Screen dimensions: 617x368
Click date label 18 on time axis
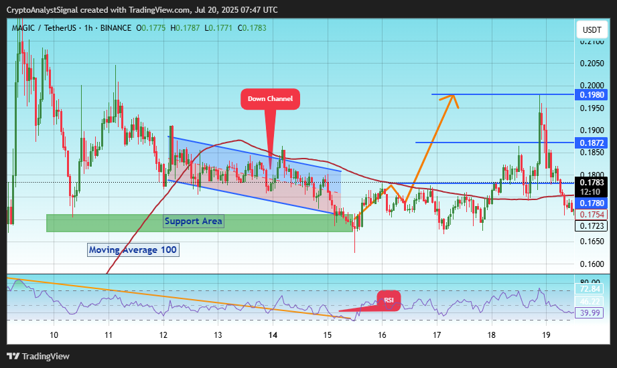(492, 335)
